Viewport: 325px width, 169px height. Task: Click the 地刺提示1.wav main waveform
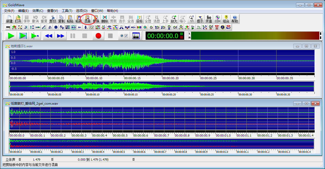coord(162,61)
